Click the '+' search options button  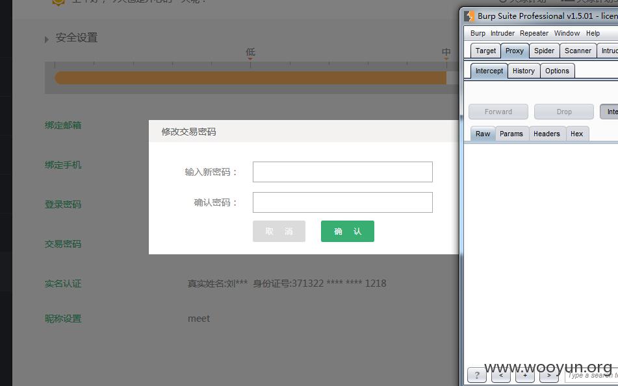pos(525,376)
